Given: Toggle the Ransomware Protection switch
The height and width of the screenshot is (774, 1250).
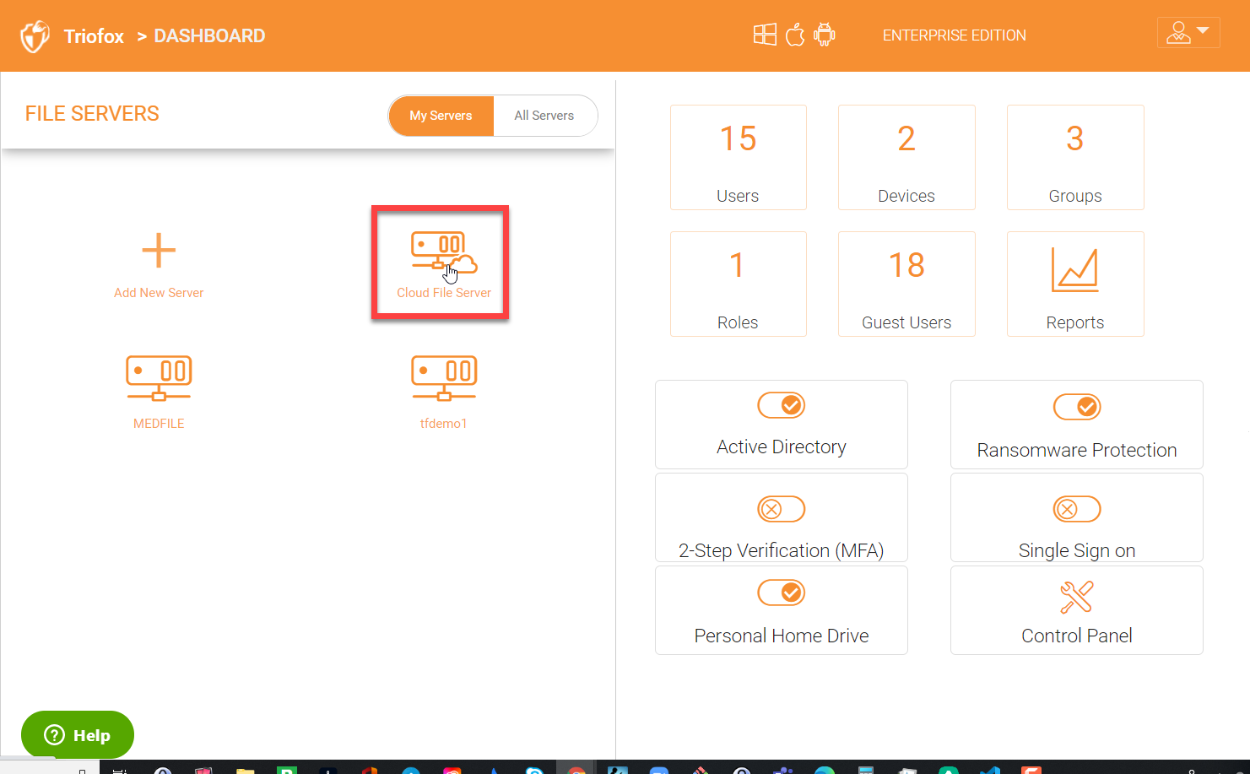Looking at the screenshot, I should click(1077, 407).
